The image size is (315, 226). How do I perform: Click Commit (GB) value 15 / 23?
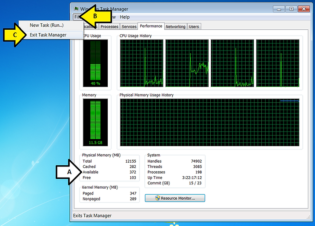[195, 183]
